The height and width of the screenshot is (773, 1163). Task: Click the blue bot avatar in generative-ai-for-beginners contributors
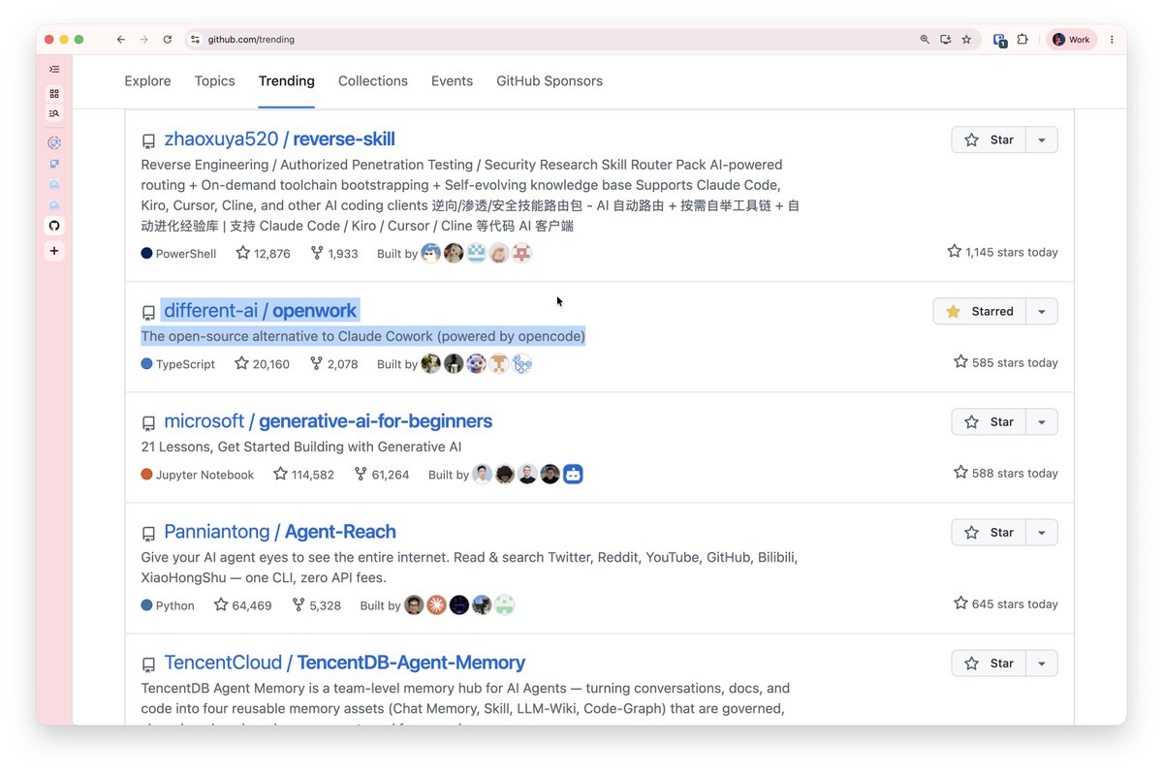pyautogui.click(x=573, y=474)
